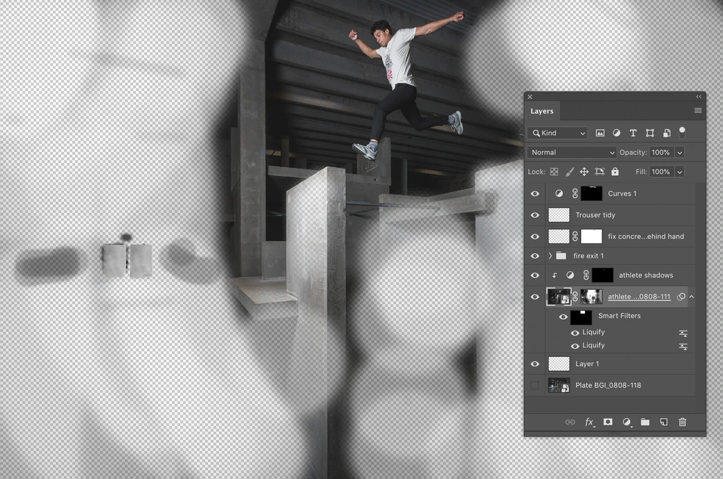Close the Layers panel

[x=530, y=97]
